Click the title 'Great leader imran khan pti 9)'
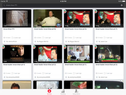This screenshot has width=126, height=95. click(45, 29)
